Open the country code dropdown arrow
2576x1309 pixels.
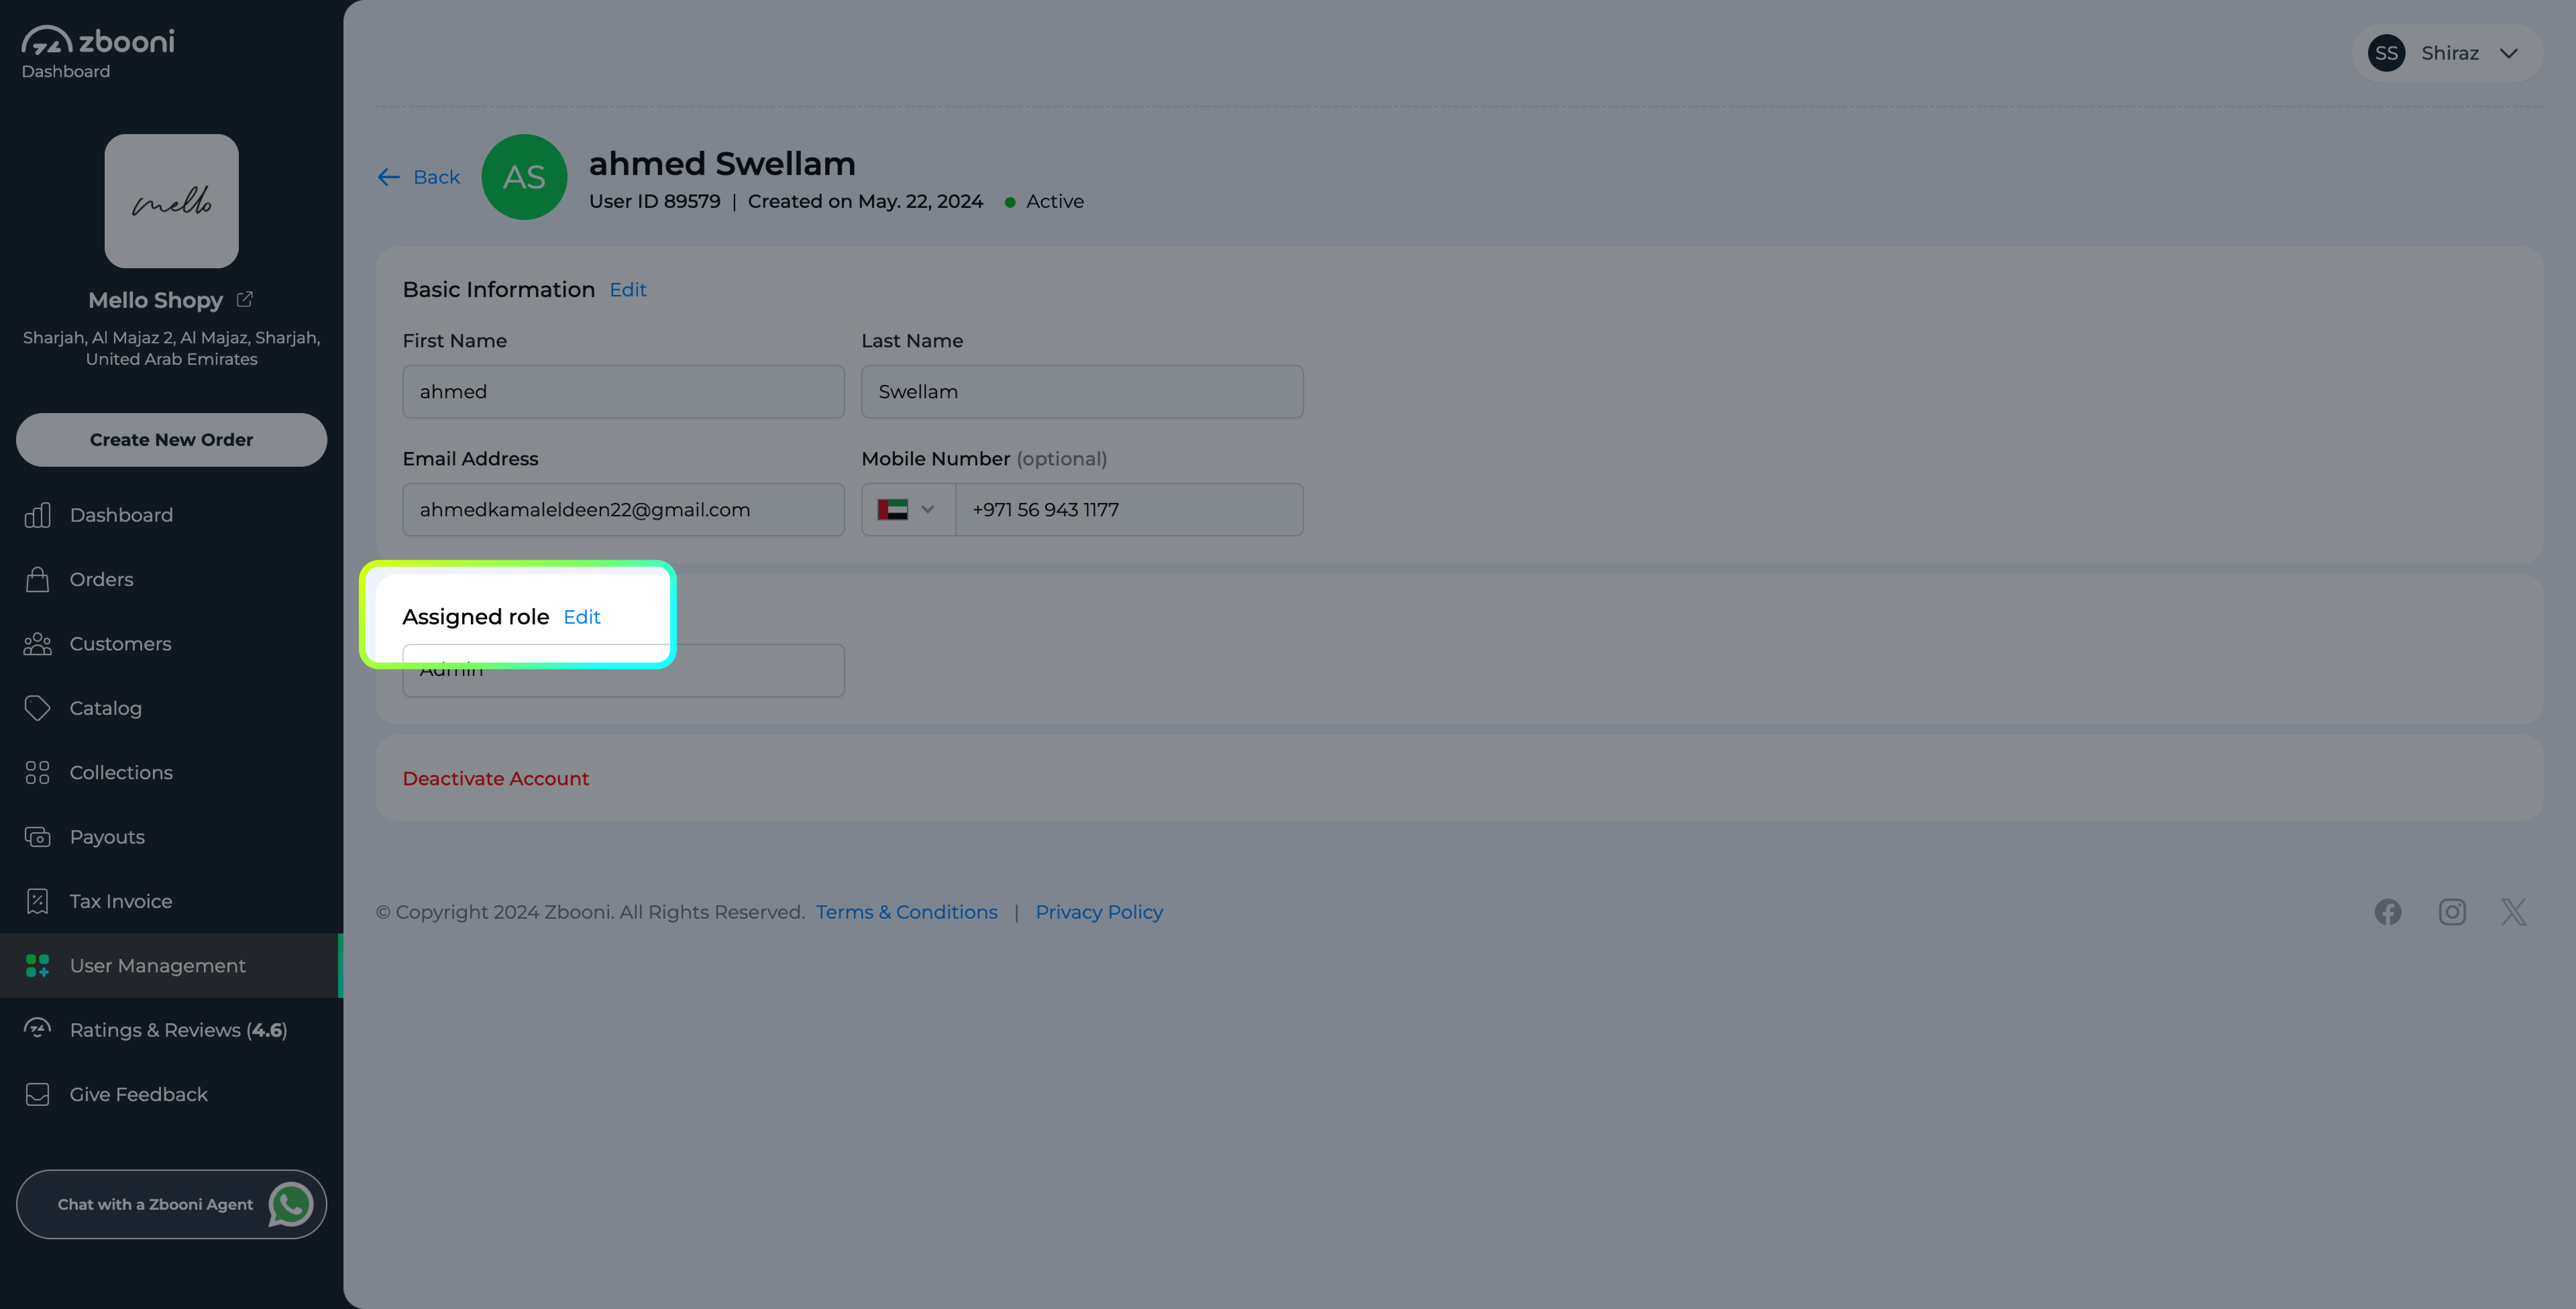tap(928, 510)
